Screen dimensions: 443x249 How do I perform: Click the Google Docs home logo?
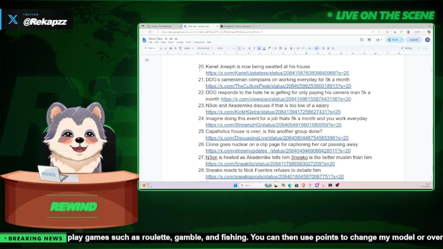144,40
